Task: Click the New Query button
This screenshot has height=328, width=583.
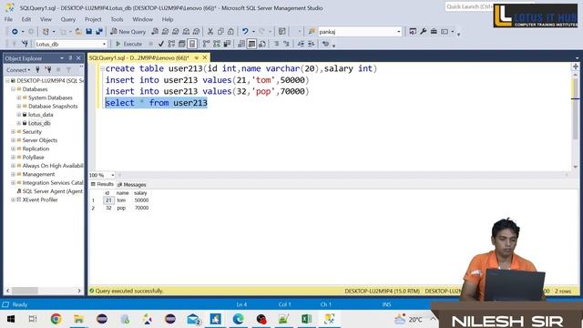Action: [128, 32]
